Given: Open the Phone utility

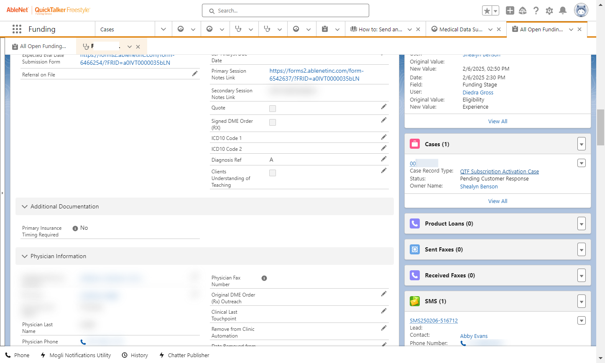Looking at the screenshot, I should click(18, 355).
